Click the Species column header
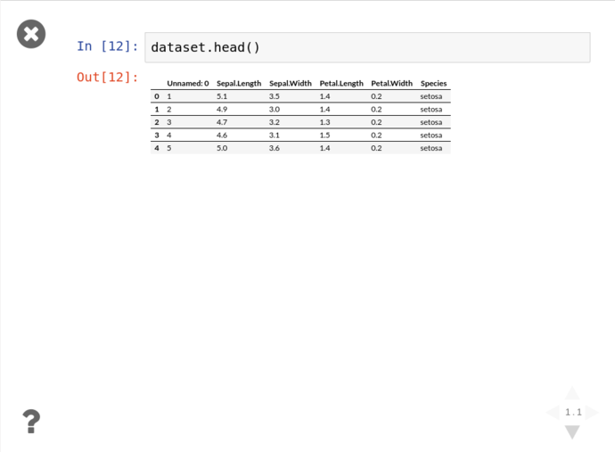The height and width of the screenshot is (452, 615). tap(433, 84)
